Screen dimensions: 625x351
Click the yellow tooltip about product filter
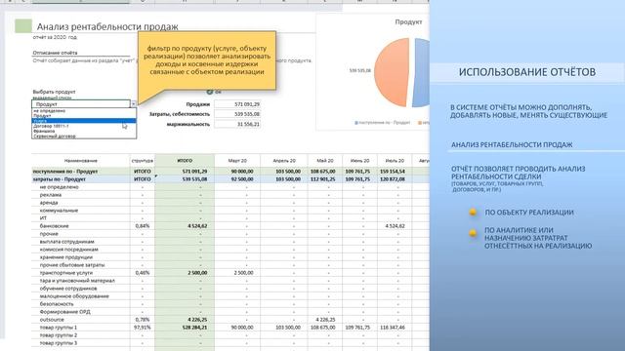click(x=207, y=60)
